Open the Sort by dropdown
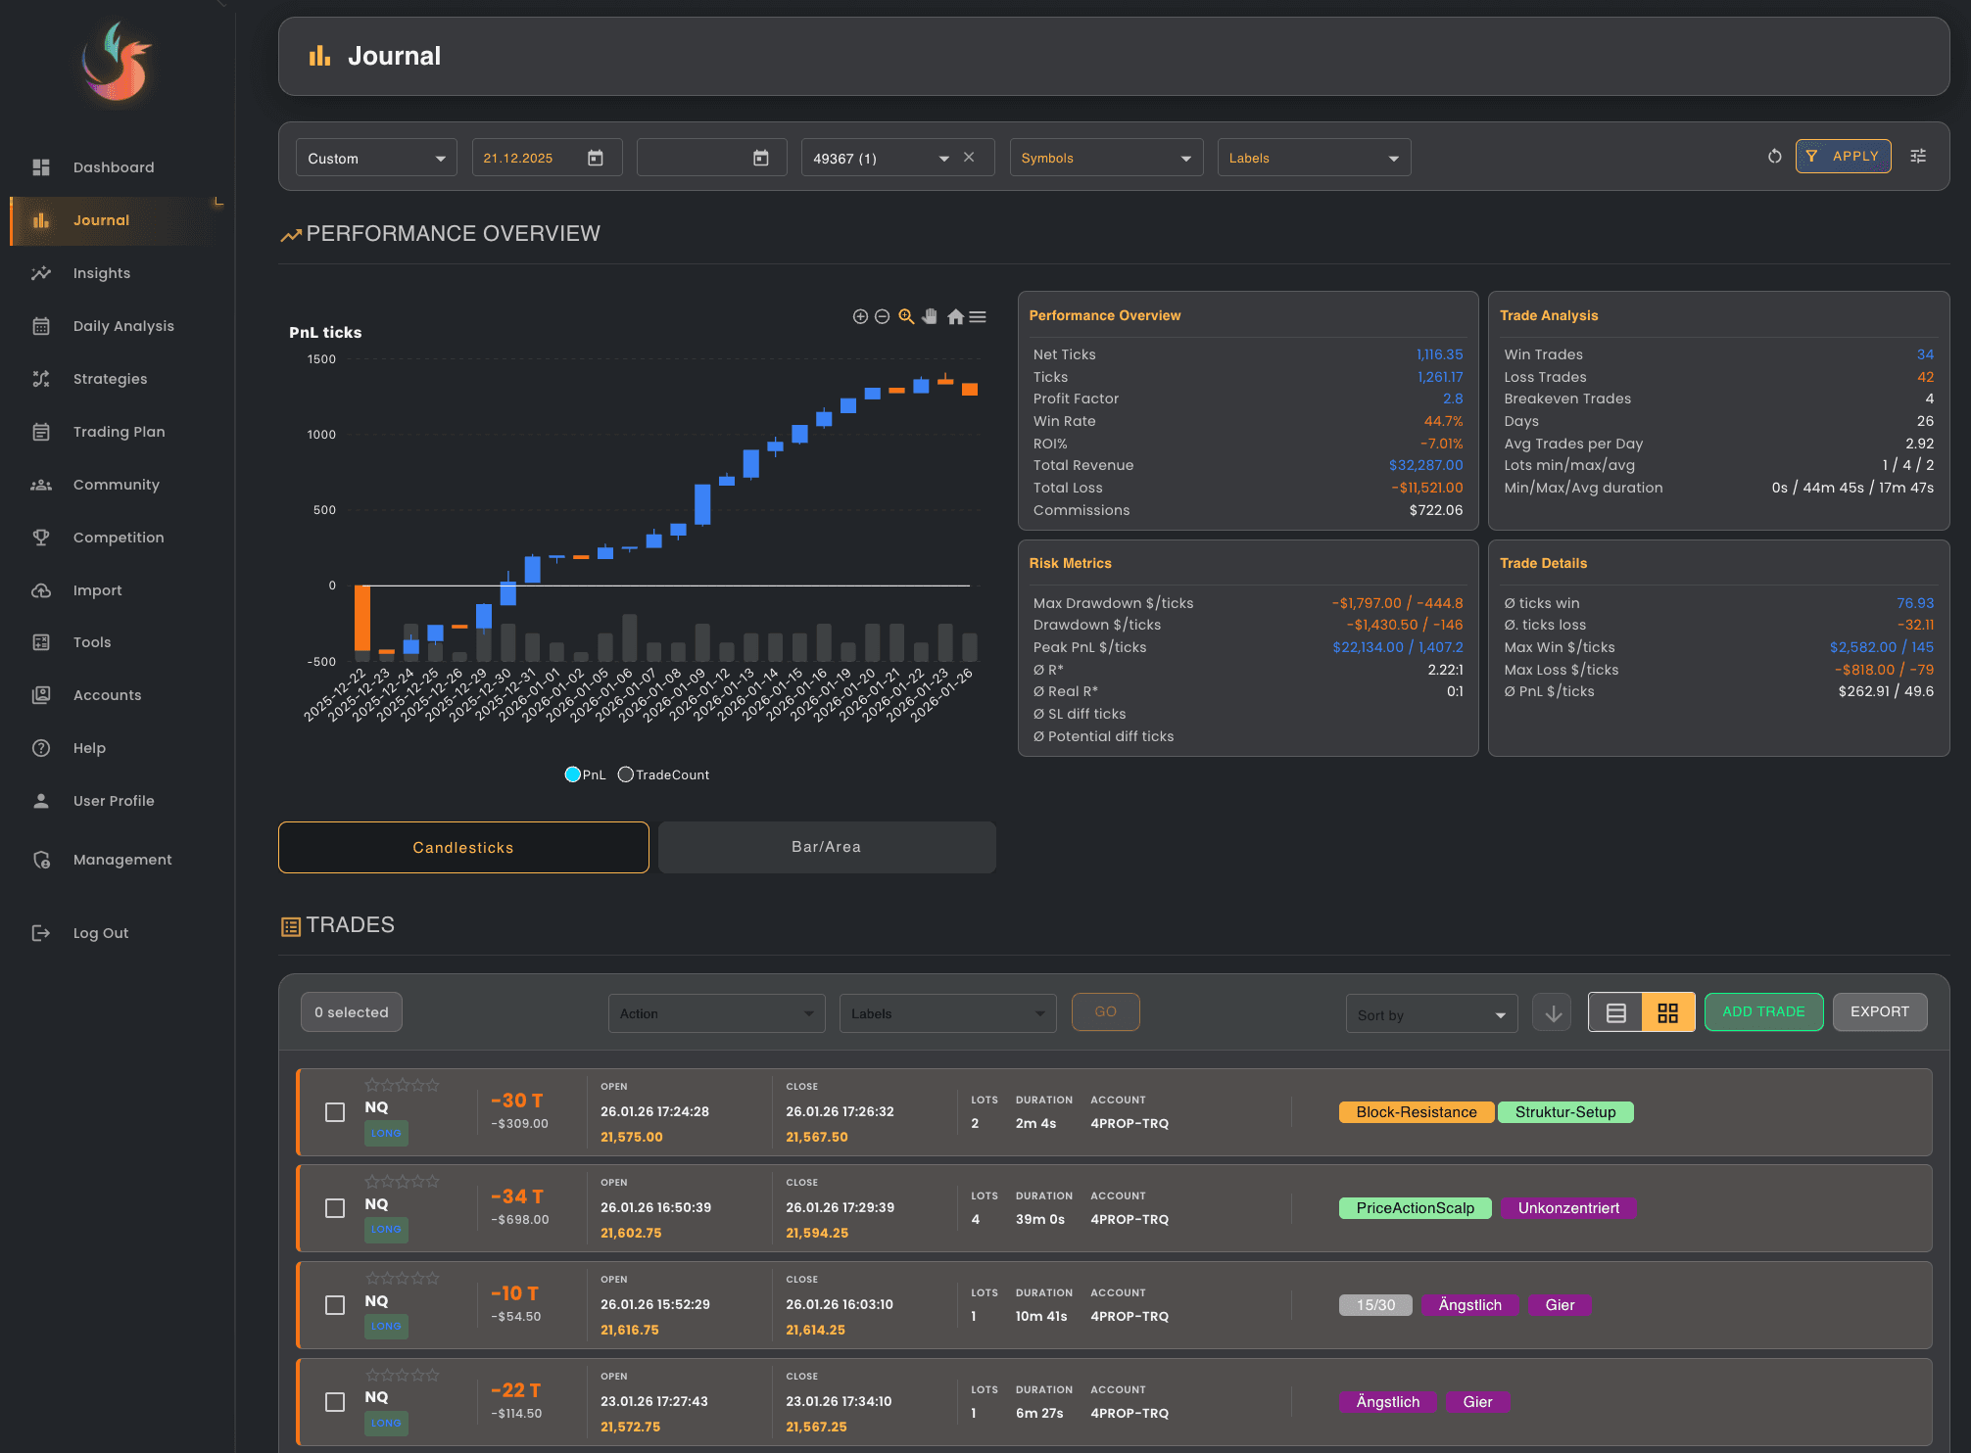The width and height of the screenshot is (1971, 1453). (1431, 1014)
